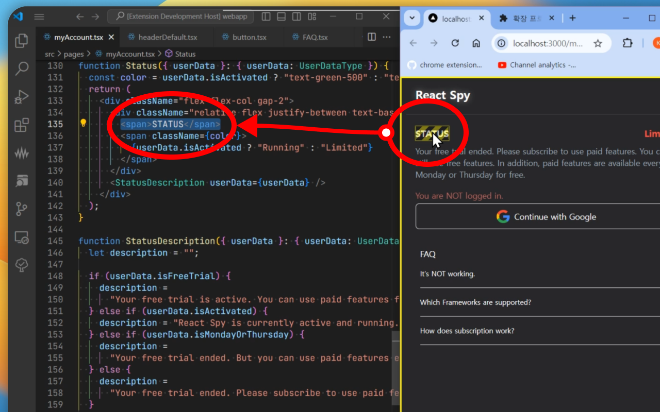Screen dimensions: 660x412
Task: Open the Extensions view in VS Code
Action: 22,125
